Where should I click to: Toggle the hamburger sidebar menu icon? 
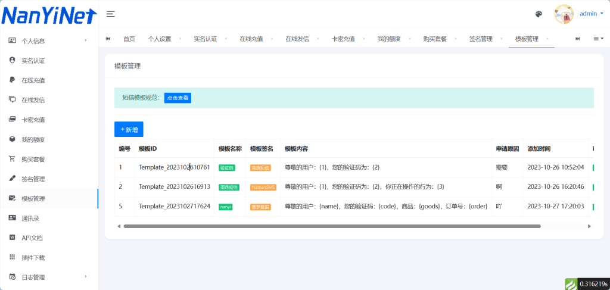coord(111,14)
